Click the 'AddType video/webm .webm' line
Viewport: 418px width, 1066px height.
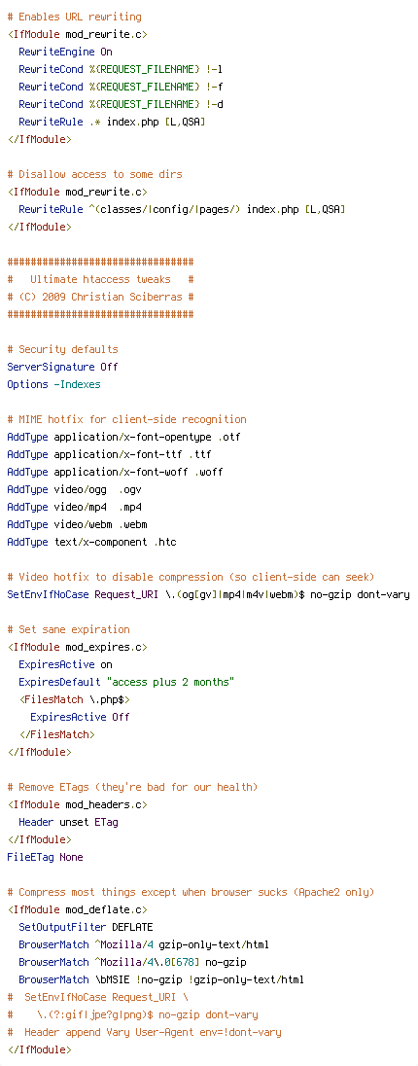[77, 525]
